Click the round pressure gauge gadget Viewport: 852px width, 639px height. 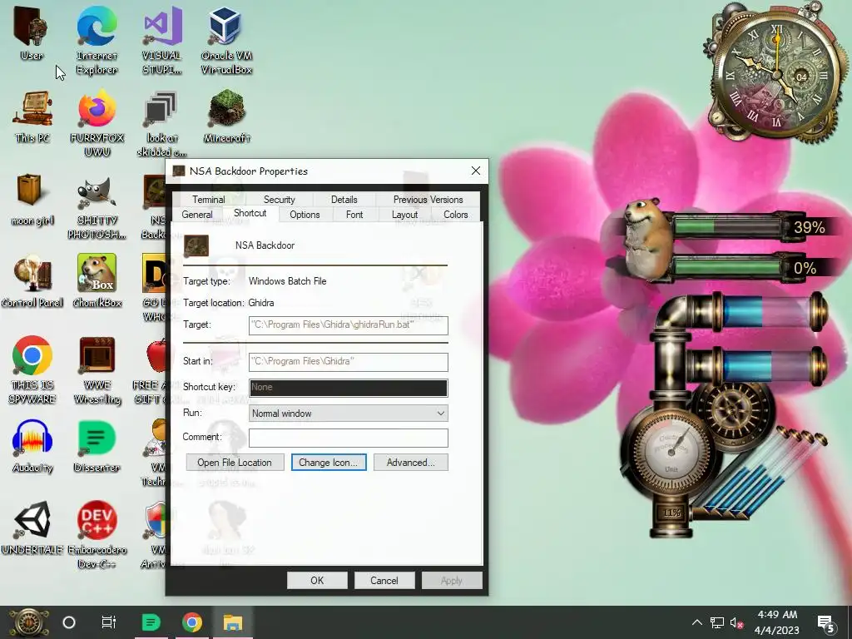click(671, 450)
